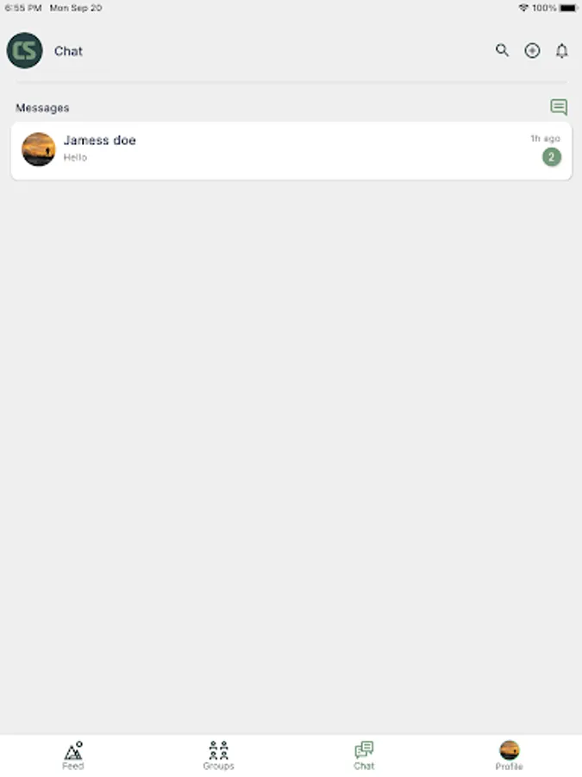
Task: Tap the Feed mountain icon
Action: click(73, 751)
